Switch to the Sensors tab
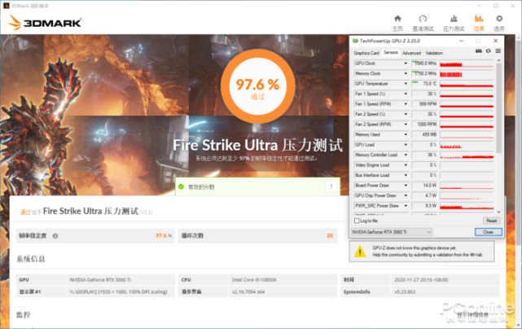This screenshot has height=329, width=522. pos(391,53)
